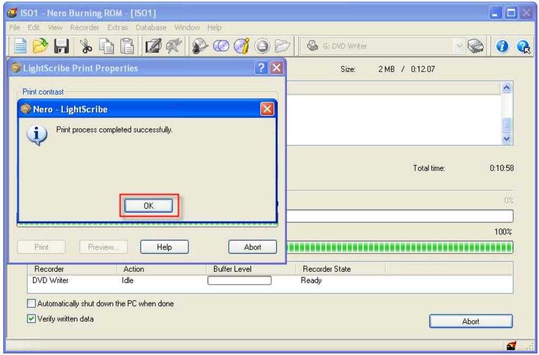The image size is (539, 355).
Task: Click the pencil and notepad toolbar icon
Action: coord(154,46)
